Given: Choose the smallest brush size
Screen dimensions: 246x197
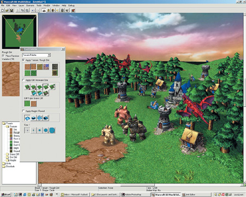Looking at the screenshot, I should coord(27,130).
